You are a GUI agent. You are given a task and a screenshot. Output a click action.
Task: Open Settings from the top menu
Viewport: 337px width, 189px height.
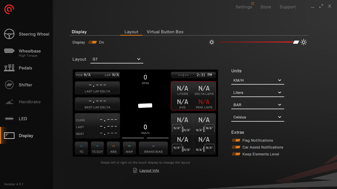pyautogui.click(x=244, y=7)
